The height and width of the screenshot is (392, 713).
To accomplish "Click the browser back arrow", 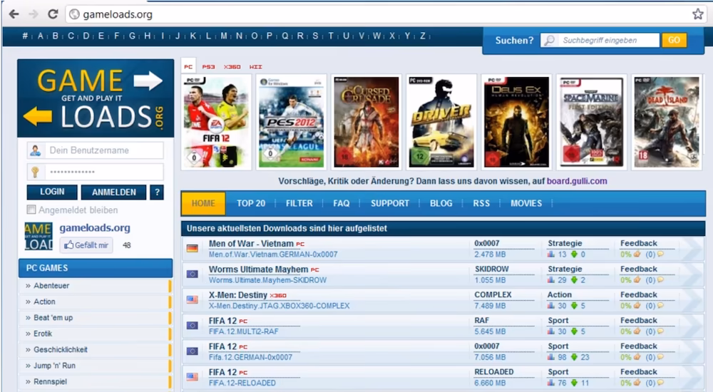I will [14, 14].
